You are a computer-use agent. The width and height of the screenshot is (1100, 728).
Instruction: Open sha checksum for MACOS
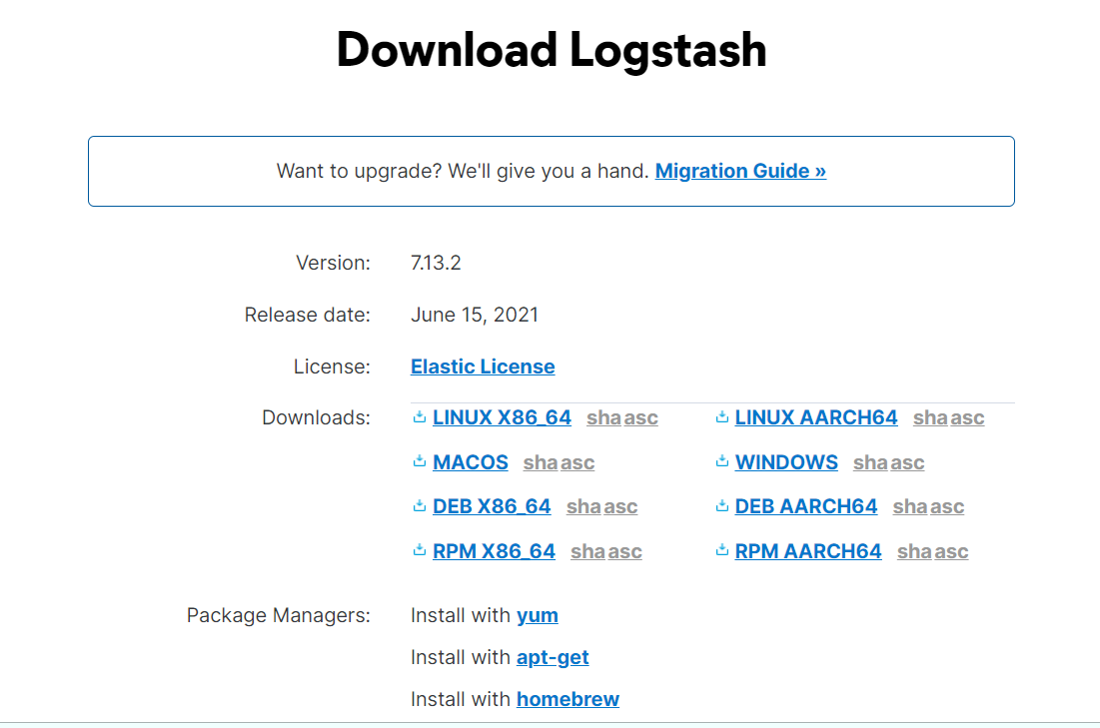(x=541, y=463)
